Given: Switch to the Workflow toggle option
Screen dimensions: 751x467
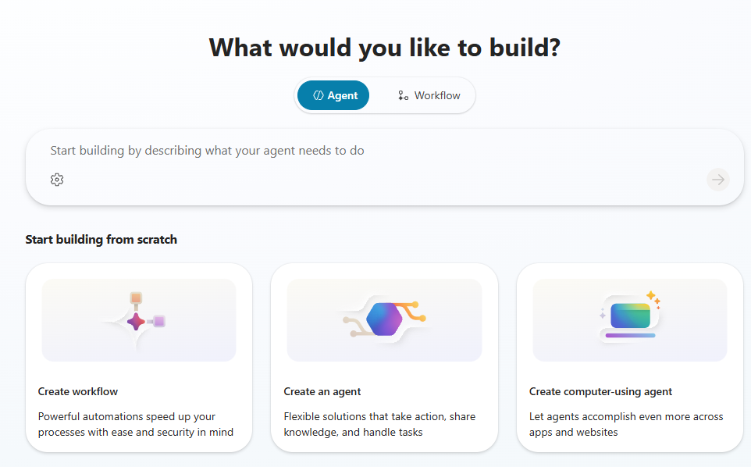Looking at the screenshot, I should click(x=429, y=95).
